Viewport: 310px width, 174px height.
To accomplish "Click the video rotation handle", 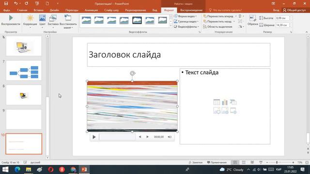I will point(132,73).
